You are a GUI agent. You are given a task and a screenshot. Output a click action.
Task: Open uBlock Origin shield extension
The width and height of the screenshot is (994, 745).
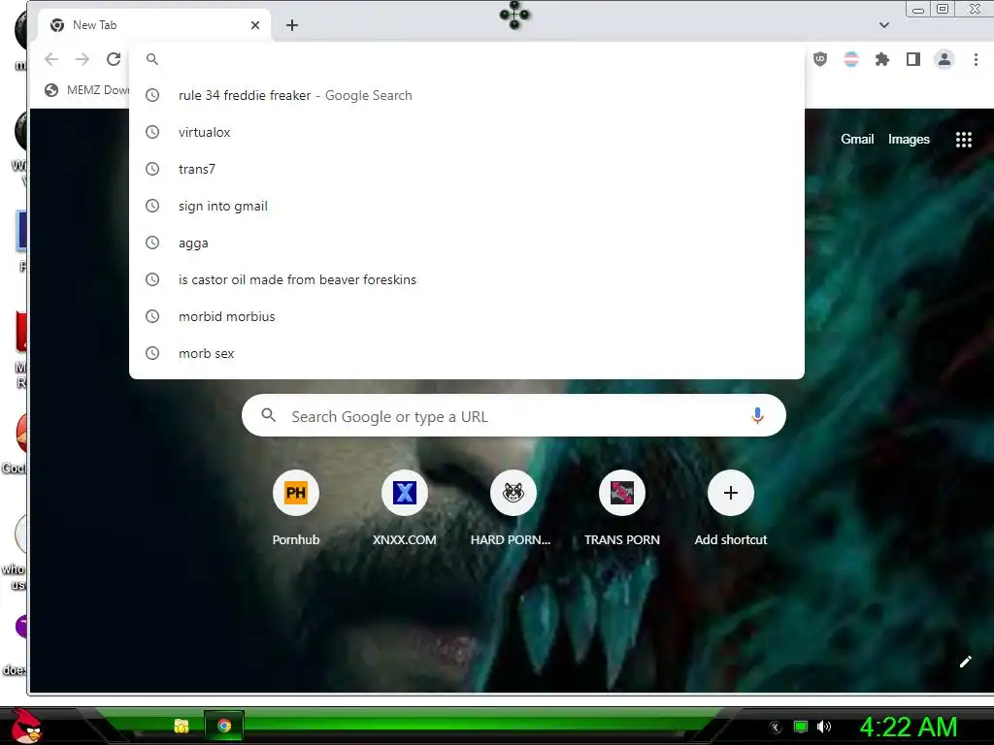click(x=819, y=59)
